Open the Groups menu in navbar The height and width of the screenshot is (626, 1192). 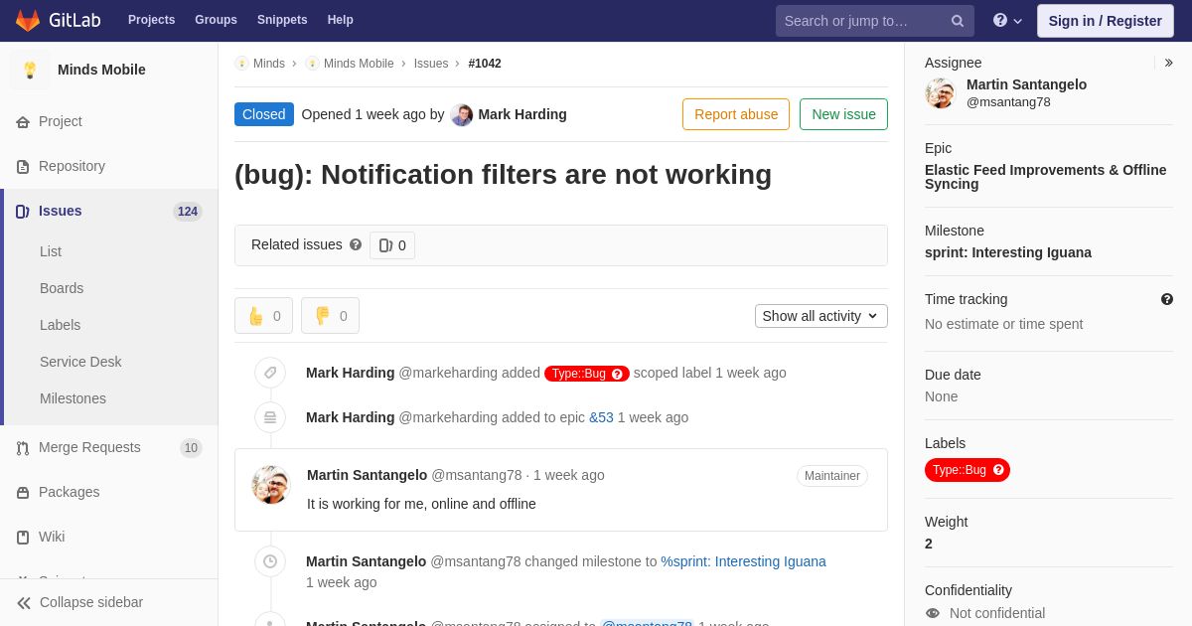[x=216, y=20]
